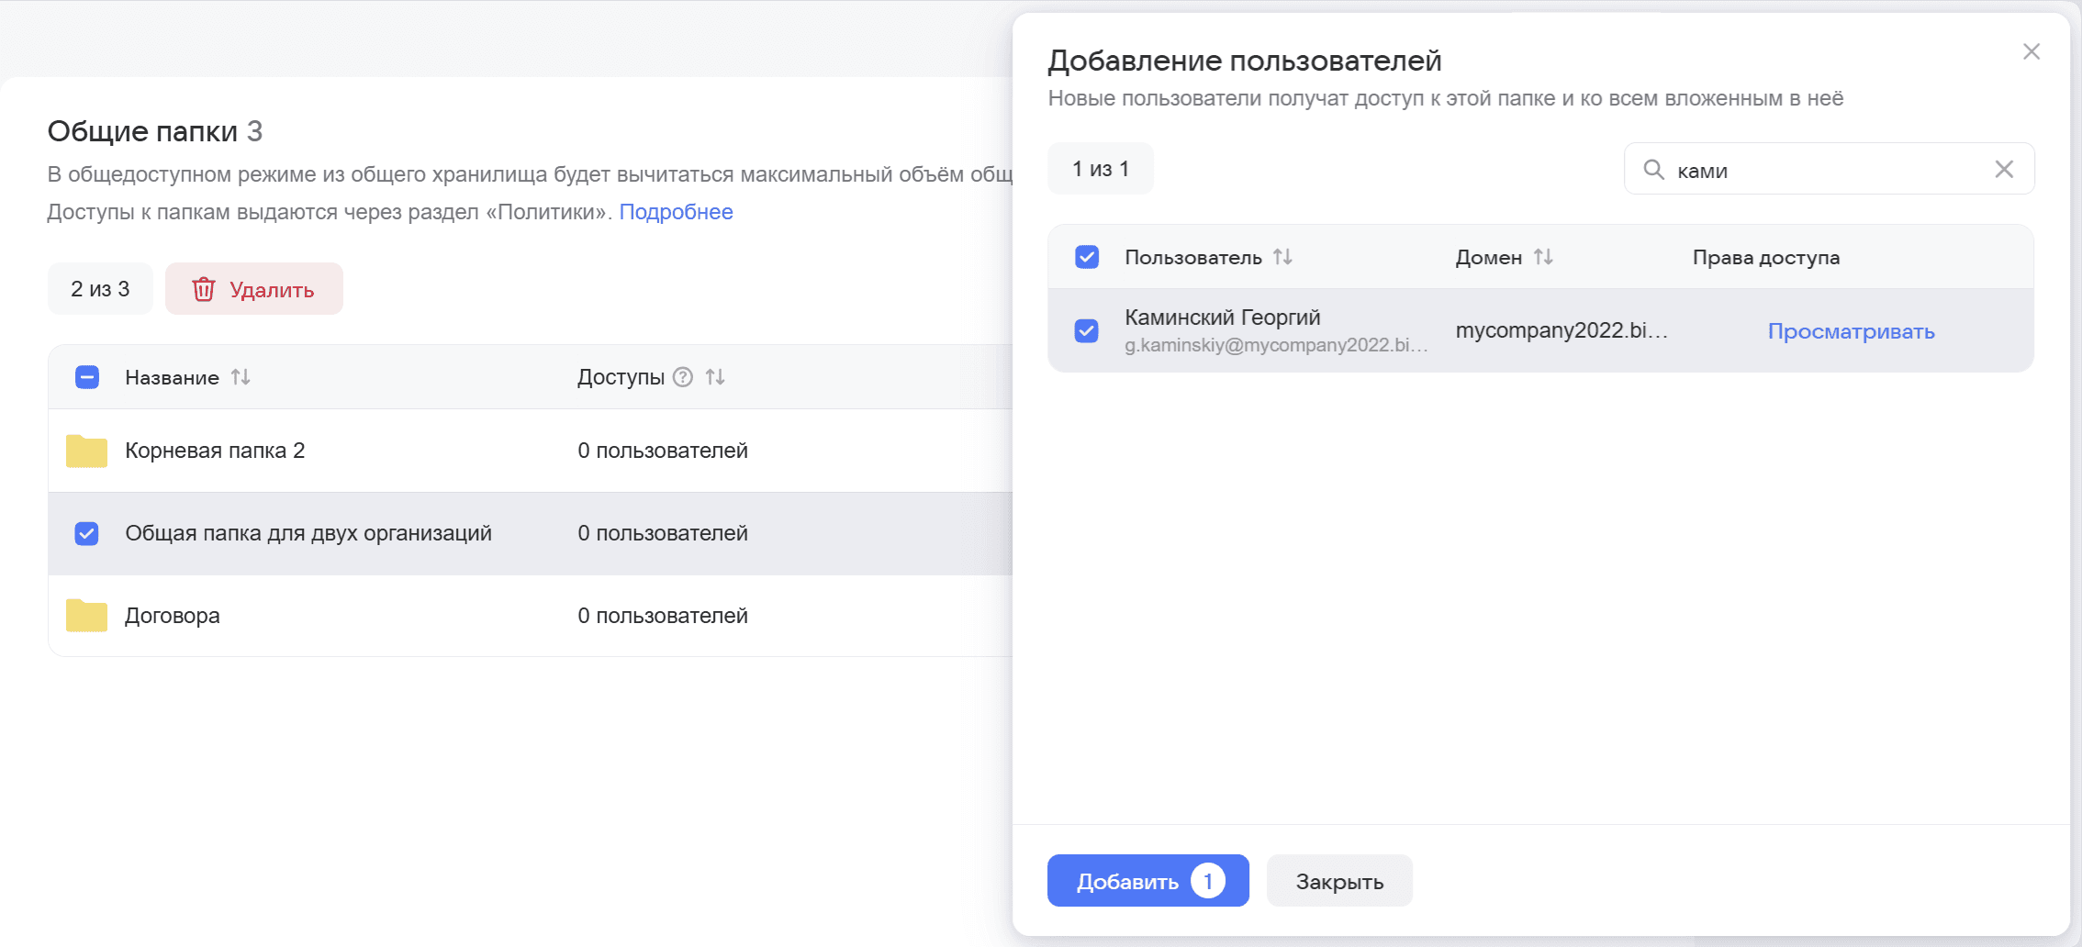
Task: Open the Доступы help question icon
Action: pyautogui.click(x=683, y=377)
